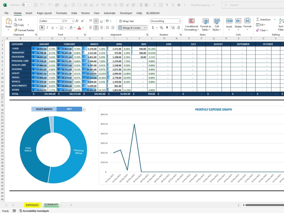This screenshot has width=284, height=213.
Task: Open the Formulas ribbon tab
Action: coord(62,13)
